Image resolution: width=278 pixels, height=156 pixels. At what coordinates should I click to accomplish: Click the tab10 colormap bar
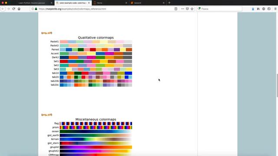point(96,73)
